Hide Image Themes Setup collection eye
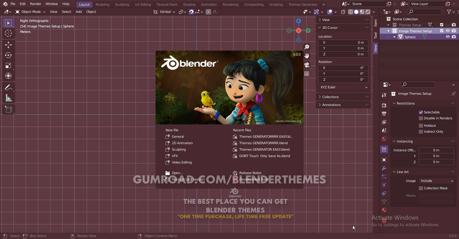 point(448,31)
